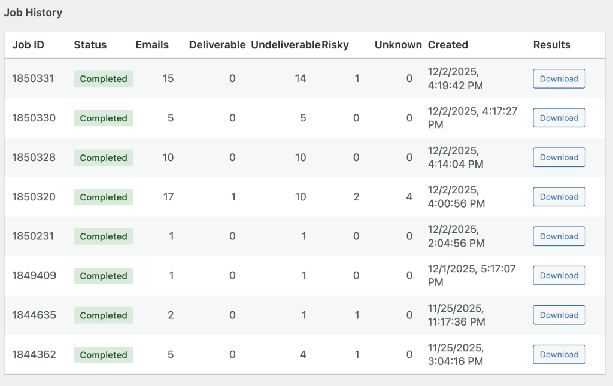Download results for job 1849409
This screenshot has height=386, width=613.
(x=559, y=275)
